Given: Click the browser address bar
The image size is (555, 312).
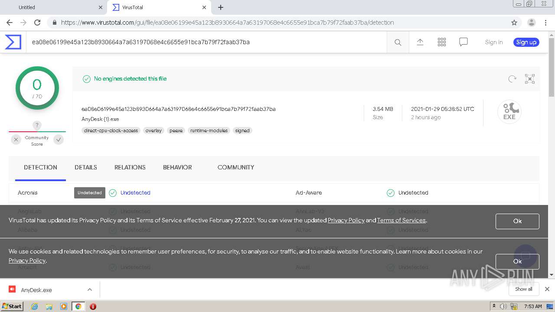Looking at the screenshot, I should pyautogui.click(x=277, y=23).
